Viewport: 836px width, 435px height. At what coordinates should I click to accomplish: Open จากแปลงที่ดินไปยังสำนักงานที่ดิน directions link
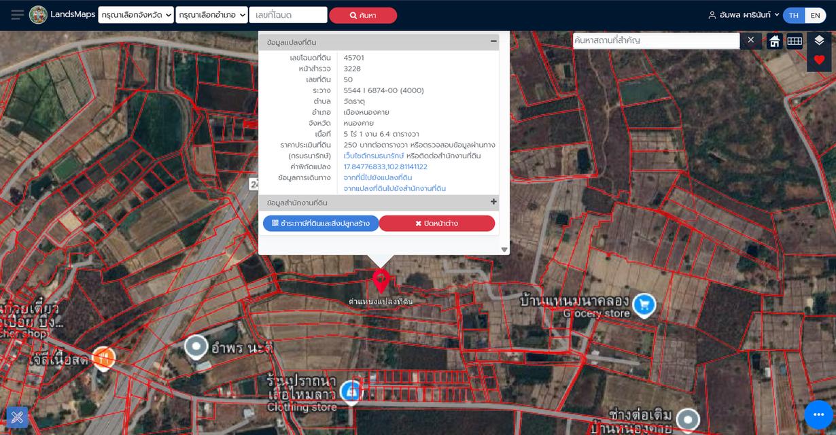tap(395, 188)
